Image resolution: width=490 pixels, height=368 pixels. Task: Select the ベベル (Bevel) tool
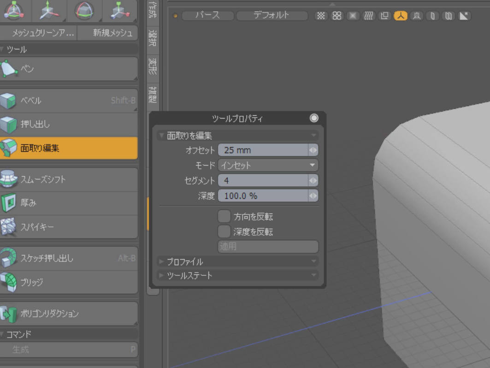point(69,100)
